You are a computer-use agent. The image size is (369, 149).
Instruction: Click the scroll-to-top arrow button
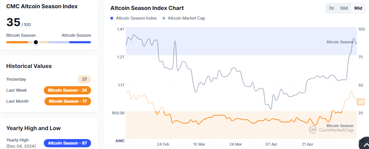pos(364,145)
